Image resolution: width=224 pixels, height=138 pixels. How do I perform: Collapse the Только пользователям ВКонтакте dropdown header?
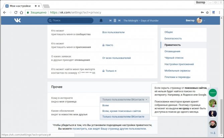point(125,100)
